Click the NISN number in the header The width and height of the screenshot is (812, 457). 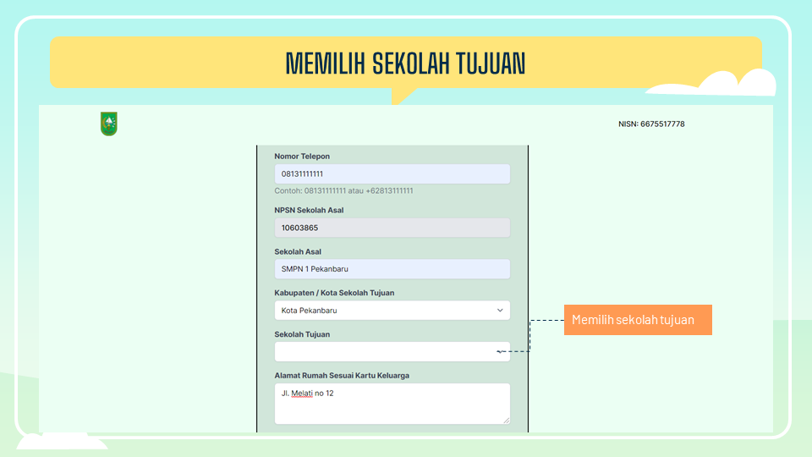[650, 124]
